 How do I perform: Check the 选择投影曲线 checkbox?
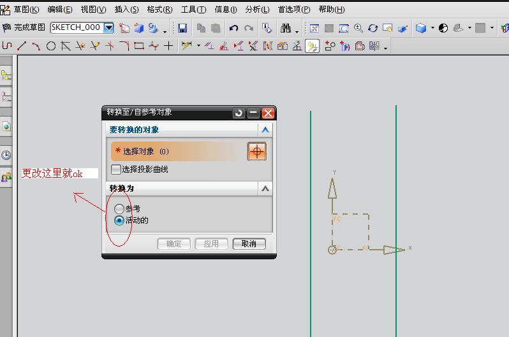(x=116, y=169)
